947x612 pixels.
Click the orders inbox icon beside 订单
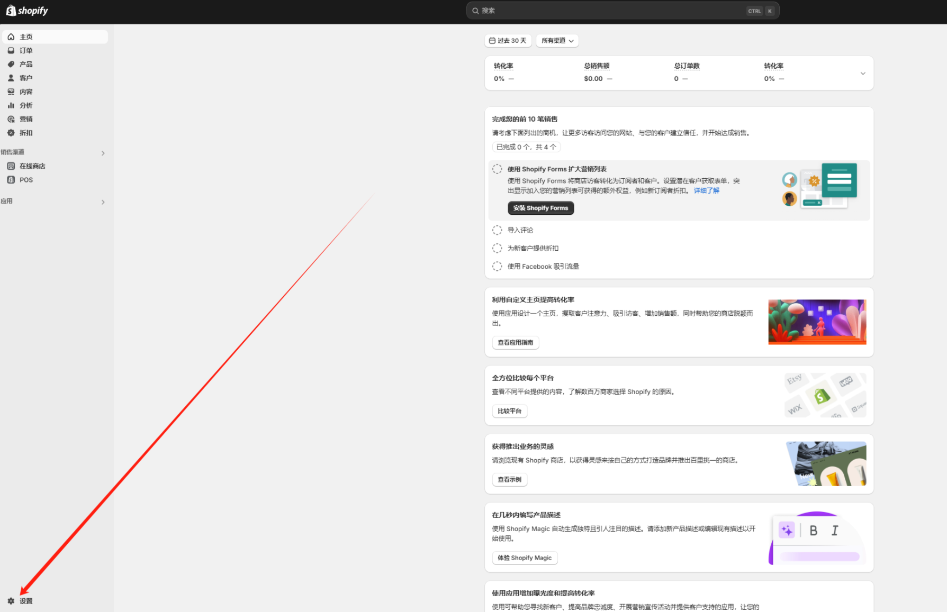pos(11,51)
